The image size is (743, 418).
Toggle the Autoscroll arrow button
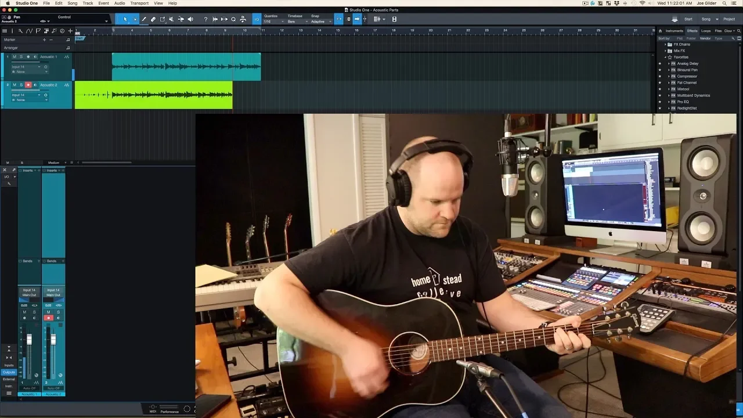357,19
